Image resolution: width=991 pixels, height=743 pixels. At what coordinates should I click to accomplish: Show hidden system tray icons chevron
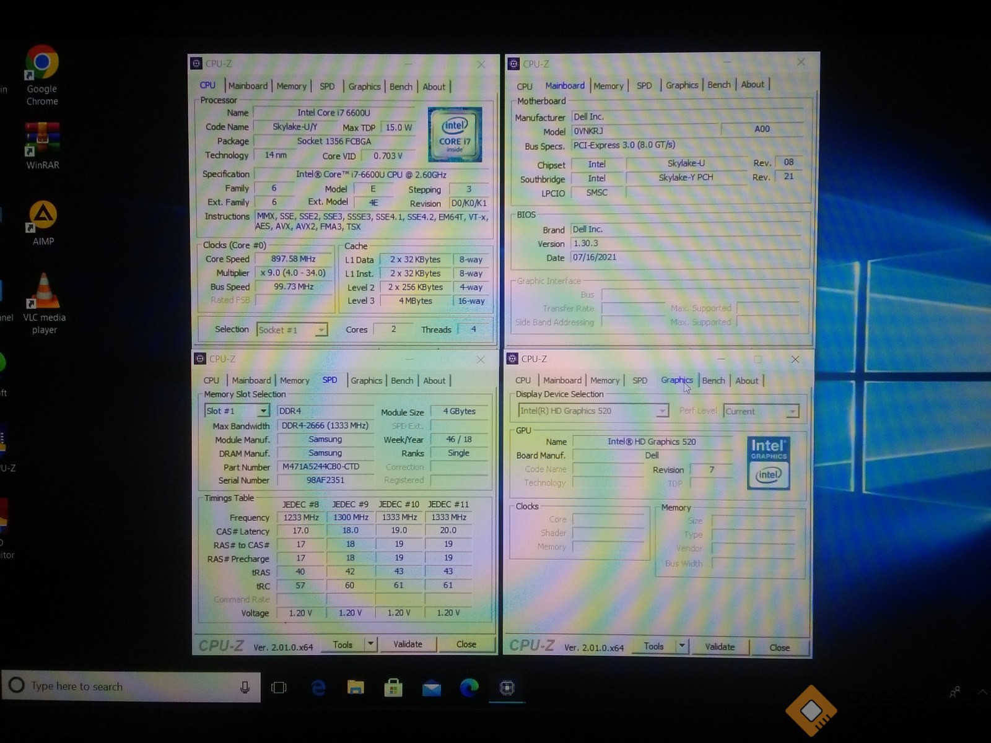coord(983,692)
